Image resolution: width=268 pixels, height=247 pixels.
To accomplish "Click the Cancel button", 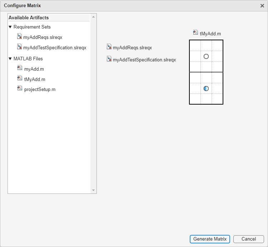I will click(249, 239).
